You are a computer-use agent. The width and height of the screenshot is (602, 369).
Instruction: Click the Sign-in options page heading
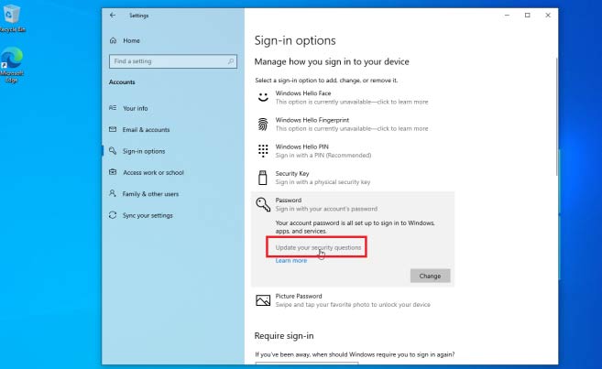tap(295, 40)
